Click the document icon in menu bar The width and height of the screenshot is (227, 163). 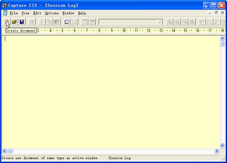pyautogui.click(x=5, y=13)
